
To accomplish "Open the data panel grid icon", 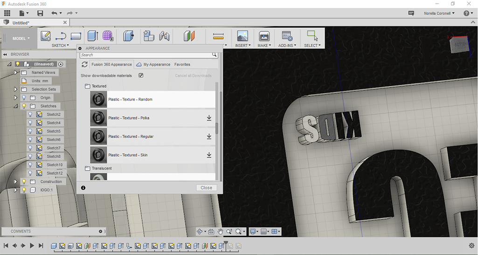I will (x=7, y=13).
